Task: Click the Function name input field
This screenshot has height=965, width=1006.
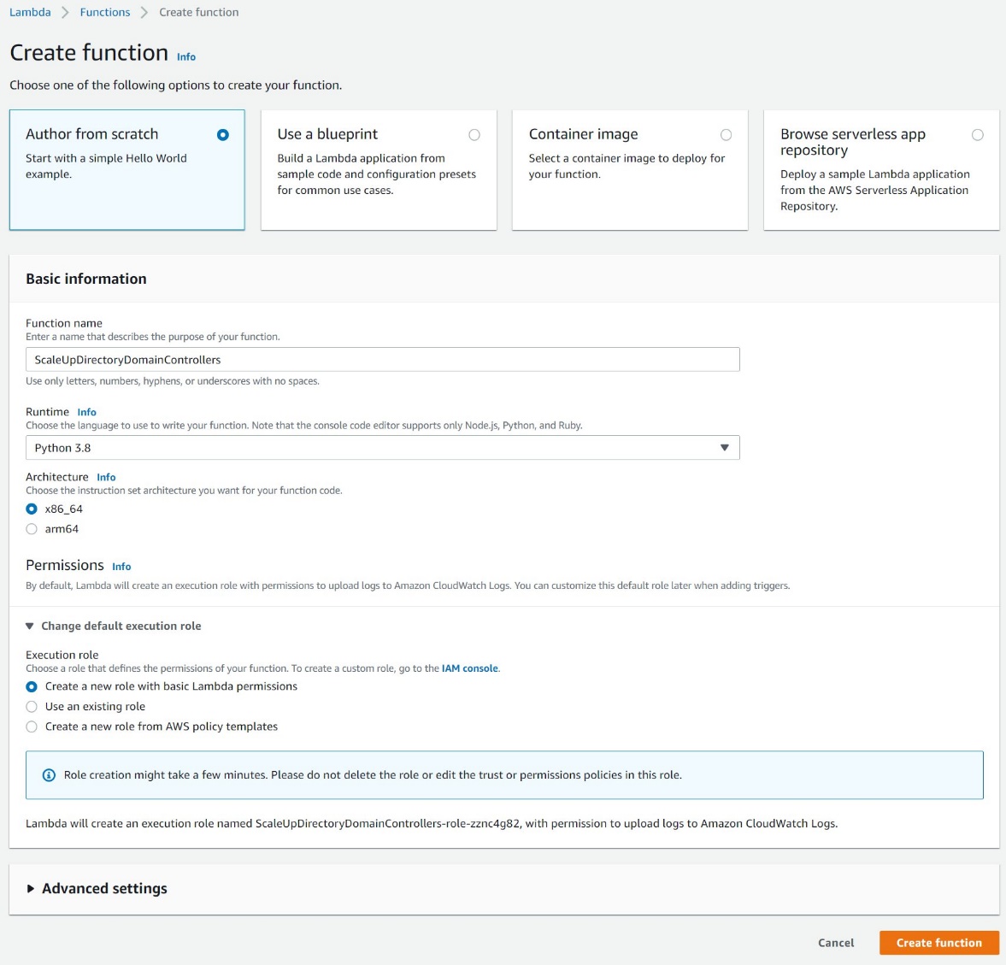Action: 382,359
